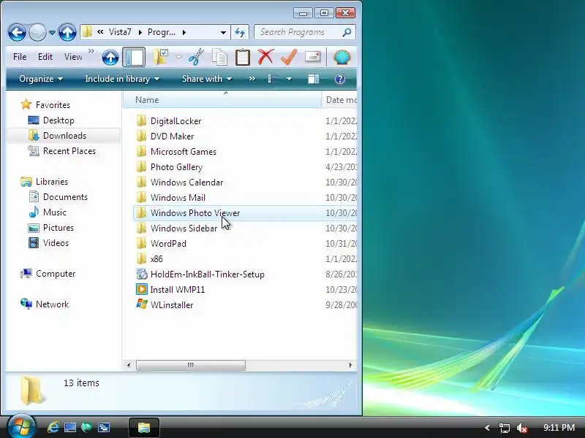
Task: Open the Share with dropdown
Action: 207,79
